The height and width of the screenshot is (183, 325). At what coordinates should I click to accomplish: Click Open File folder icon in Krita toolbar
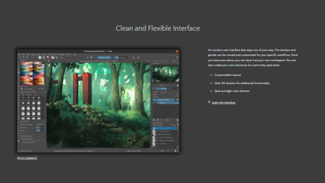pyautogui.click(x=23, y=58)
